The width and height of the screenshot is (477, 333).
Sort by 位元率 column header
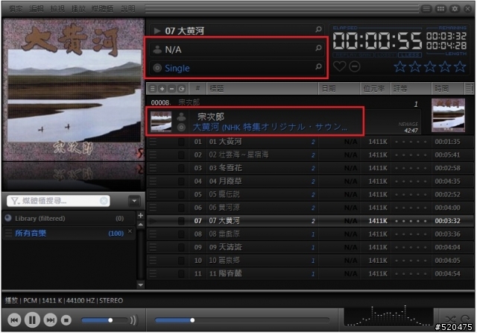[x=375, y=89]
